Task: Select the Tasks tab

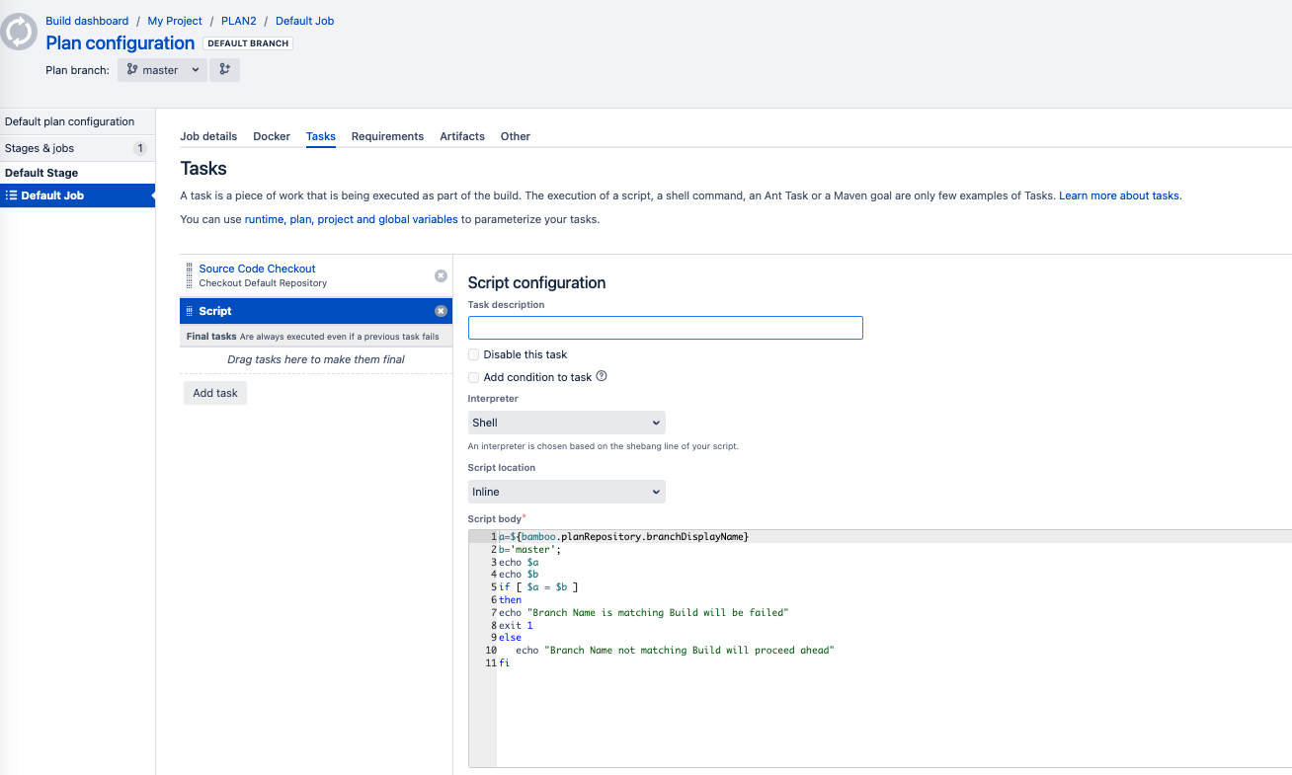Action: [321, 136]
